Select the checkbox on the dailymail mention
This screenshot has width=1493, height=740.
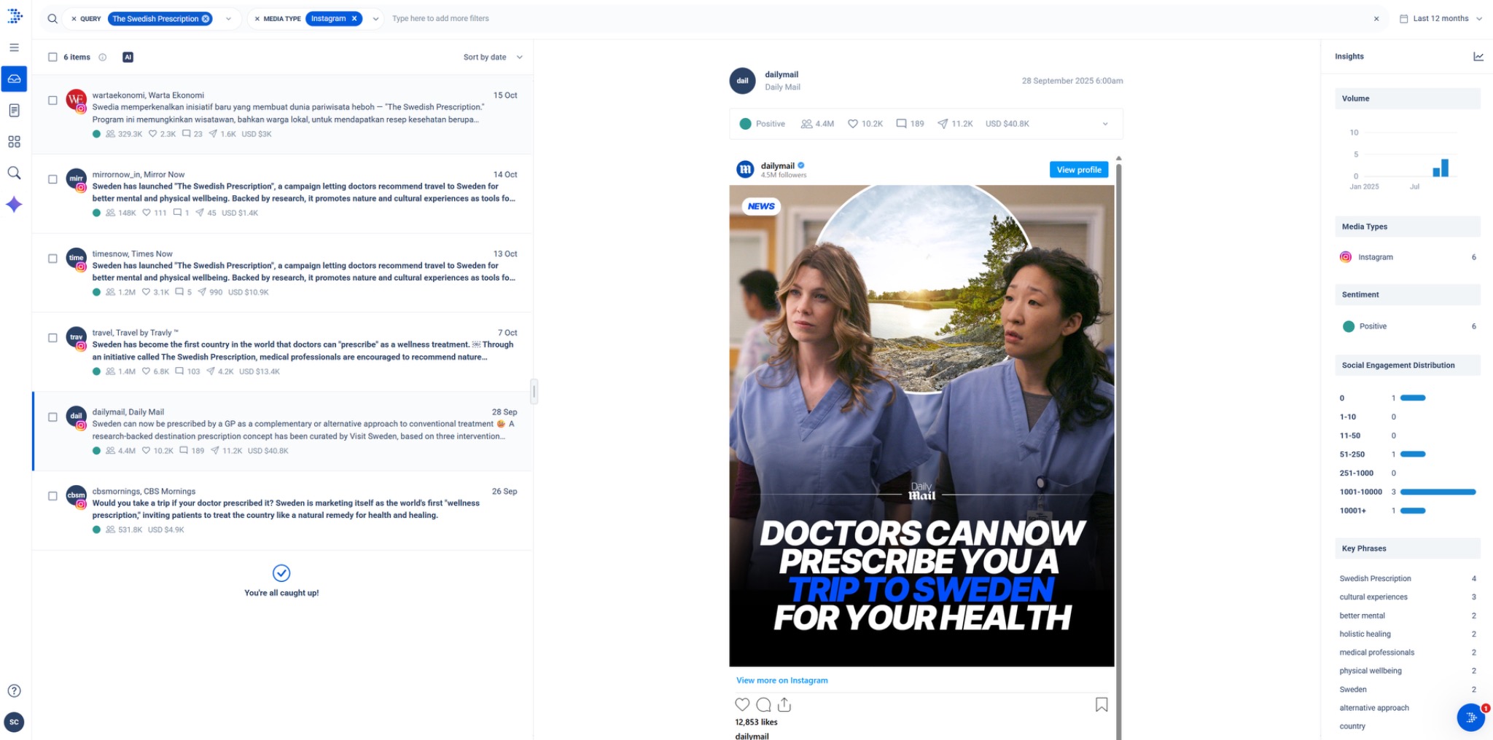coord(52,417)
